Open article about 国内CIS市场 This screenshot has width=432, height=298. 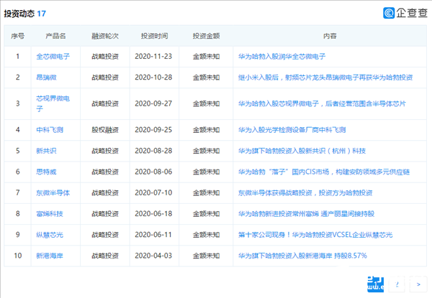324,172
